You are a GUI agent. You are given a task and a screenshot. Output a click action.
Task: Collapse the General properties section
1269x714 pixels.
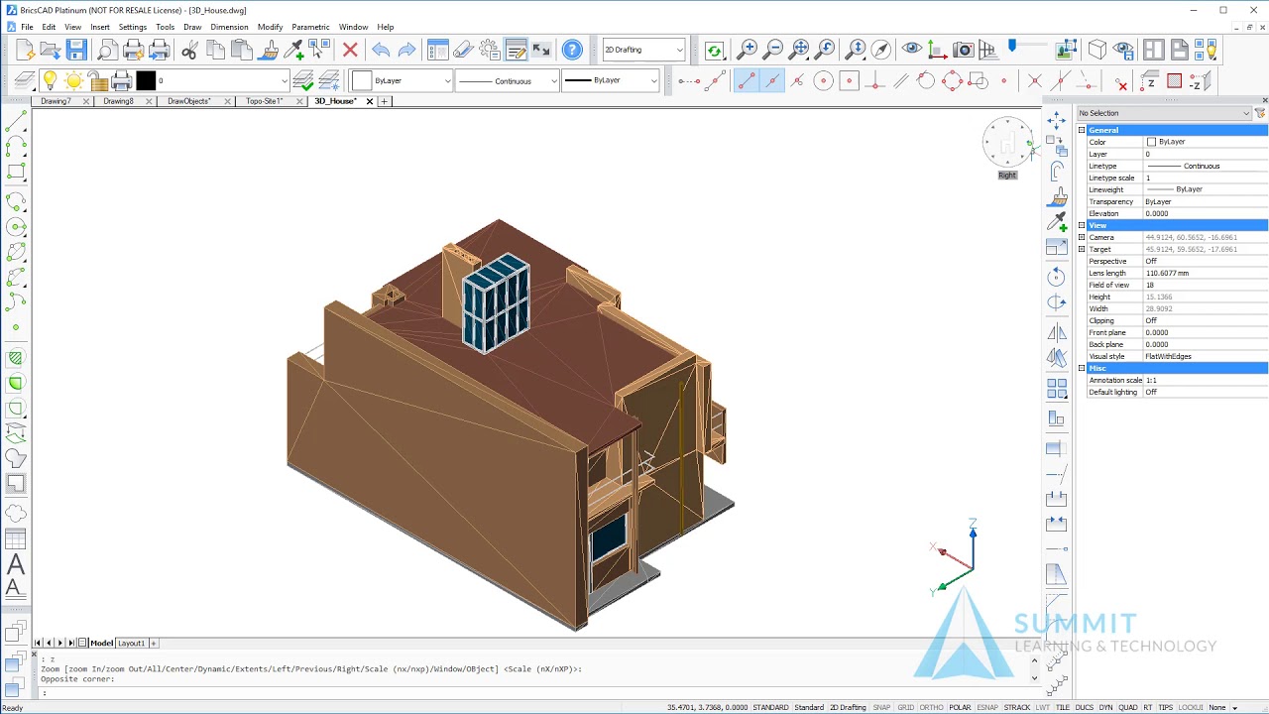(x=1082, y=130)
